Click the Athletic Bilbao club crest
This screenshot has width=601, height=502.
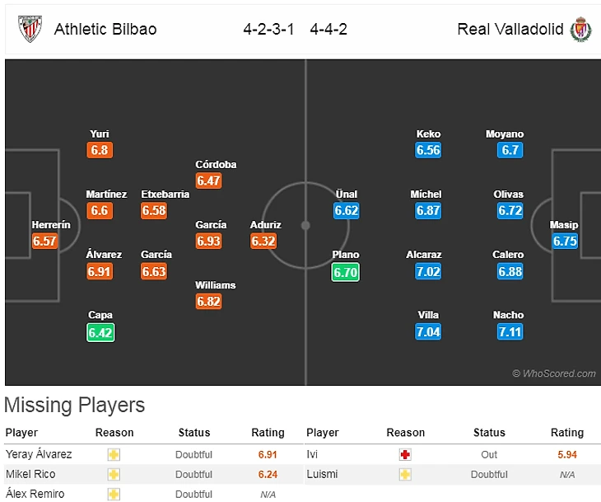coord(30,29)
